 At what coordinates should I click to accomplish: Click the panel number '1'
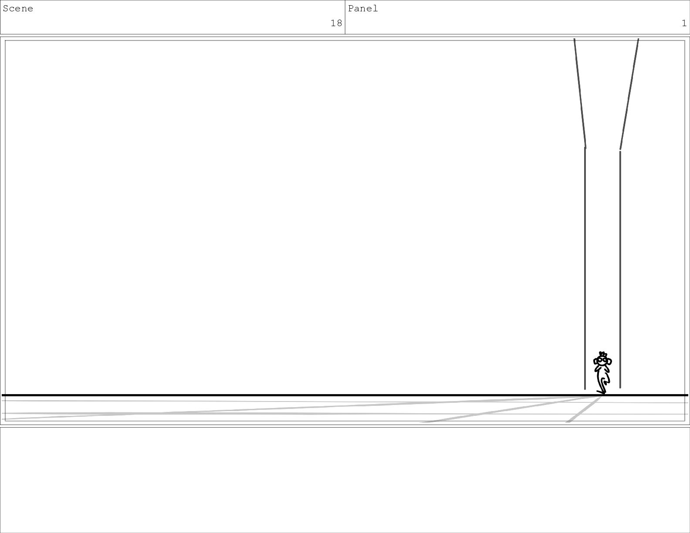pyautogui.click(x=684, y=23)
